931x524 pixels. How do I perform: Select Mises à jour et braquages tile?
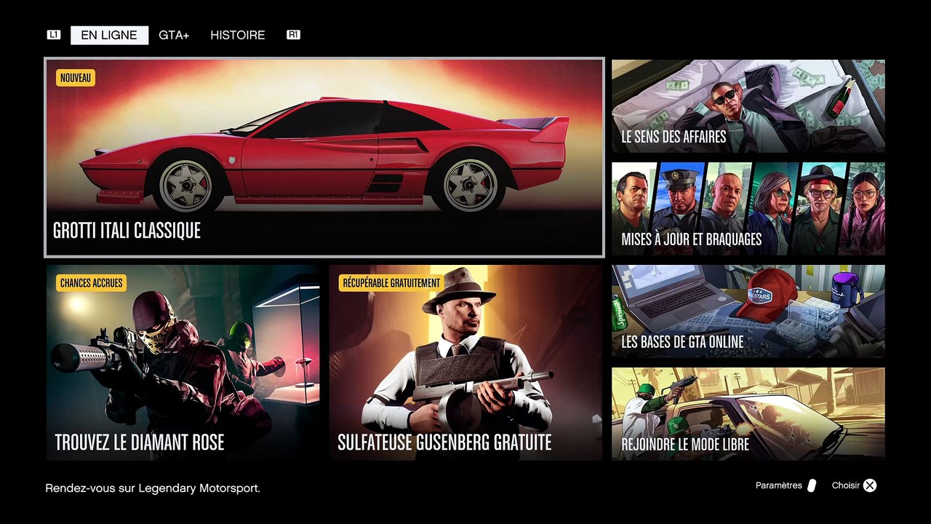[x=748, y=209]
